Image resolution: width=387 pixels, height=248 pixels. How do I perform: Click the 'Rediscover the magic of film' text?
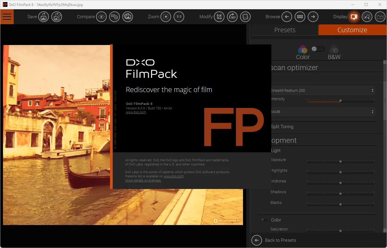169,90
